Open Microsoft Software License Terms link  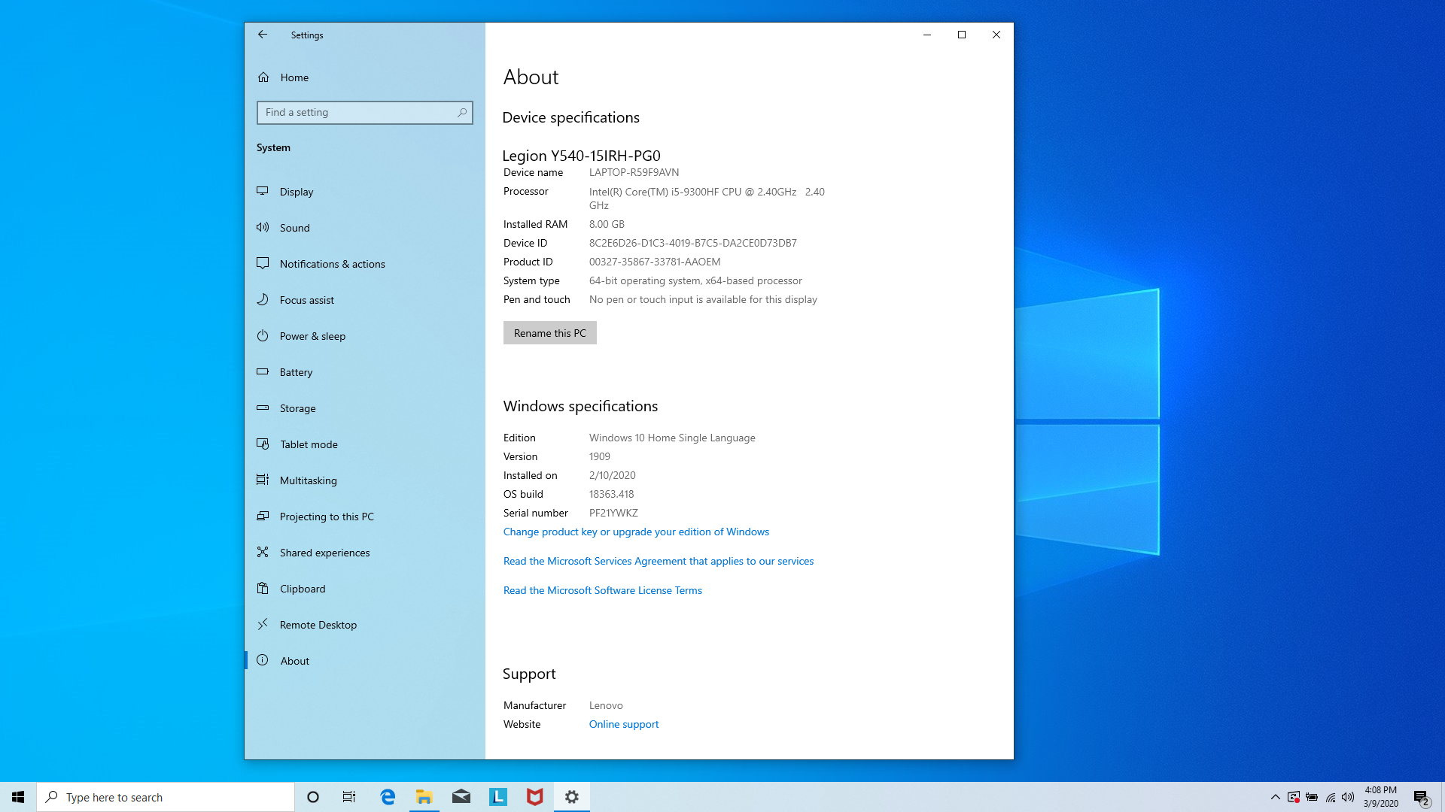click(x=603, y=590)
